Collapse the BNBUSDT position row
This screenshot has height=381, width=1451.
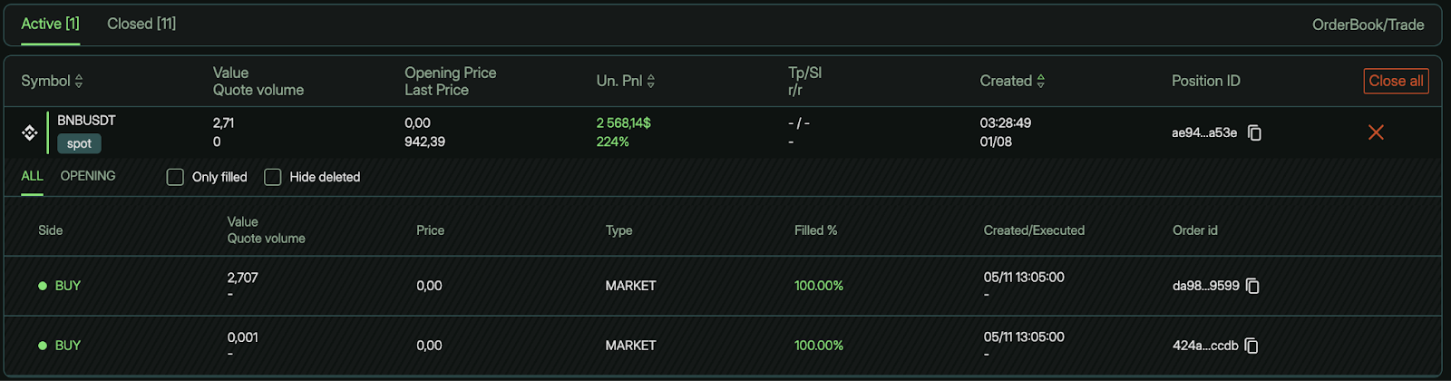coord(86,120)
